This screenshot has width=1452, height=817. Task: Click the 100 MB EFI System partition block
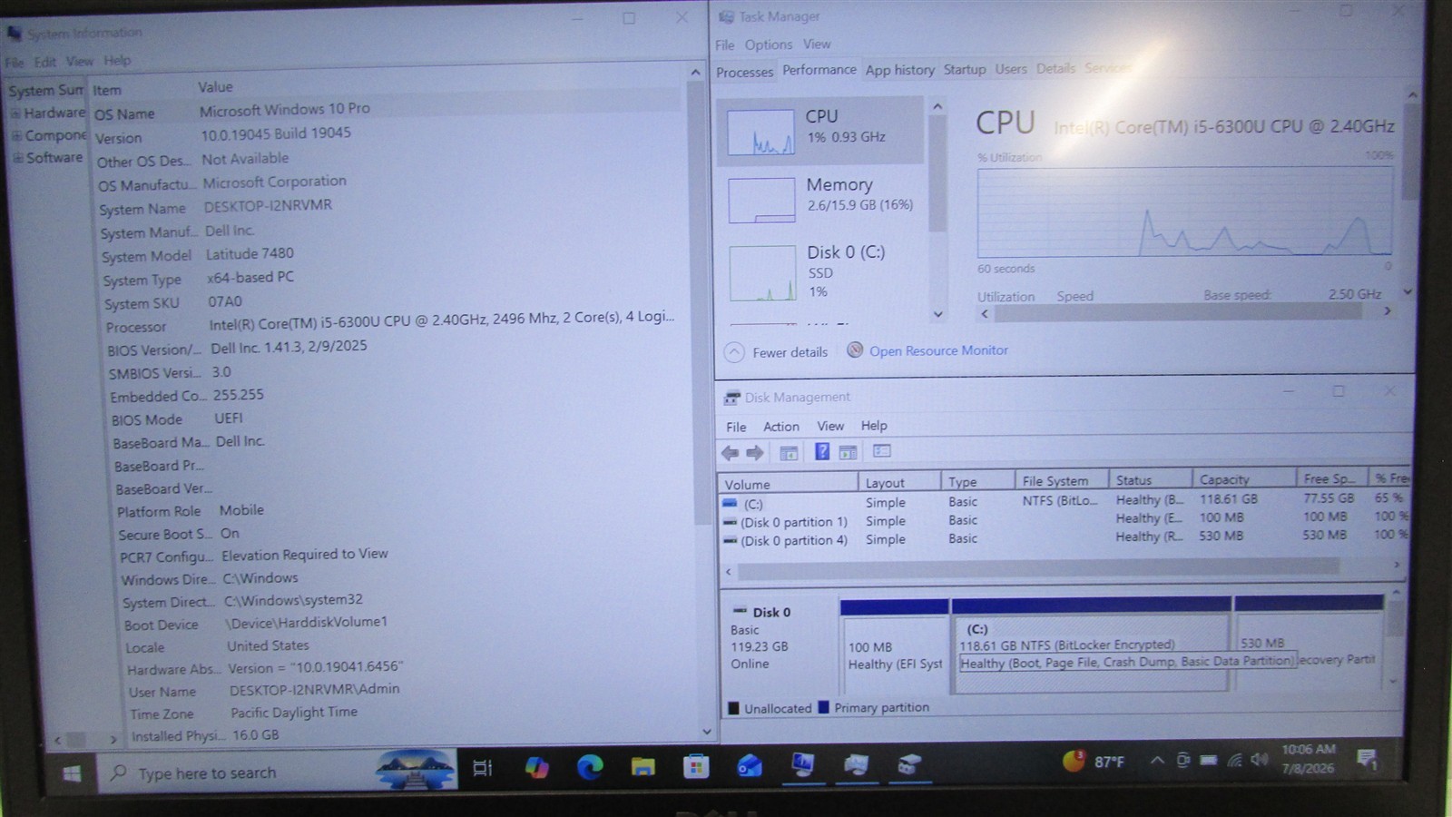pos(895,646)
